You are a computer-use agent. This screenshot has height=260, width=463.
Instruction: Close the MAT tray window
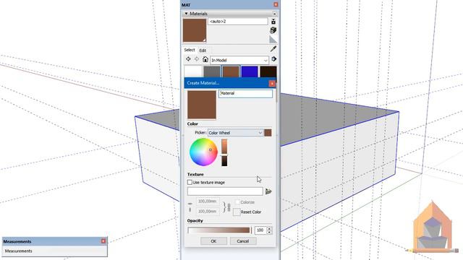click(x=276, y=4)
